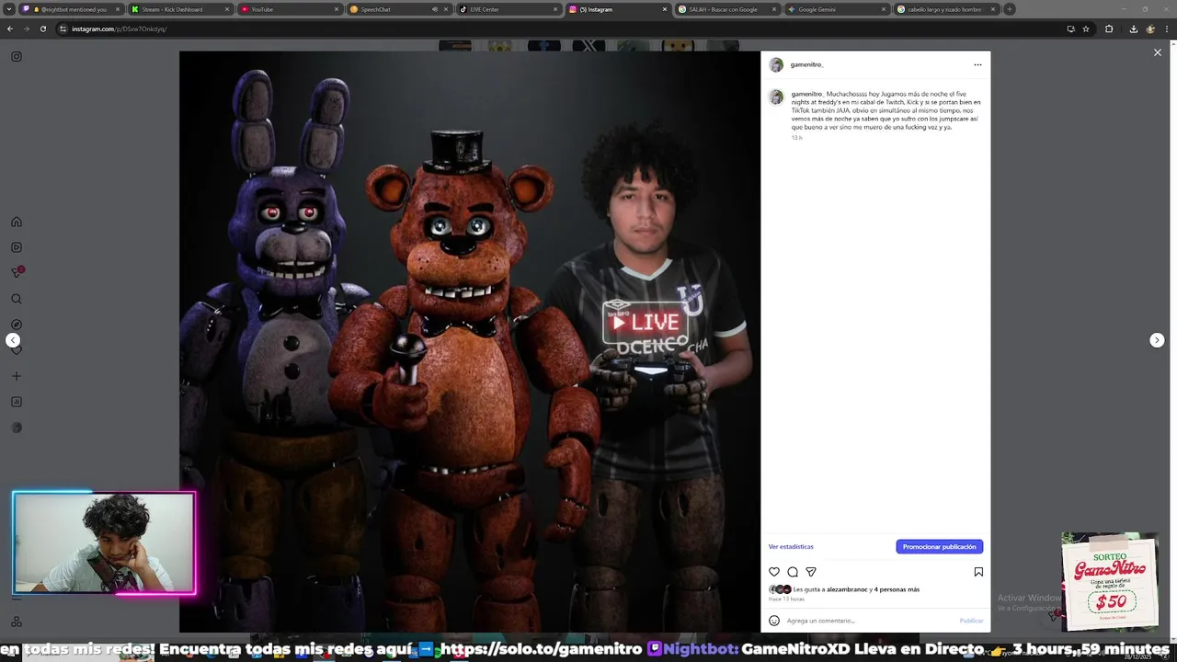
Task: Reload the page in browser
Action: (x=42, y=29)
